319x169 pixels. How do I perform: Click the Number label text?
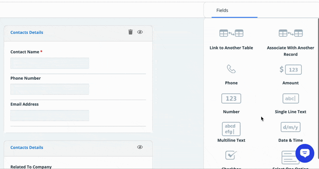(231, 112)
